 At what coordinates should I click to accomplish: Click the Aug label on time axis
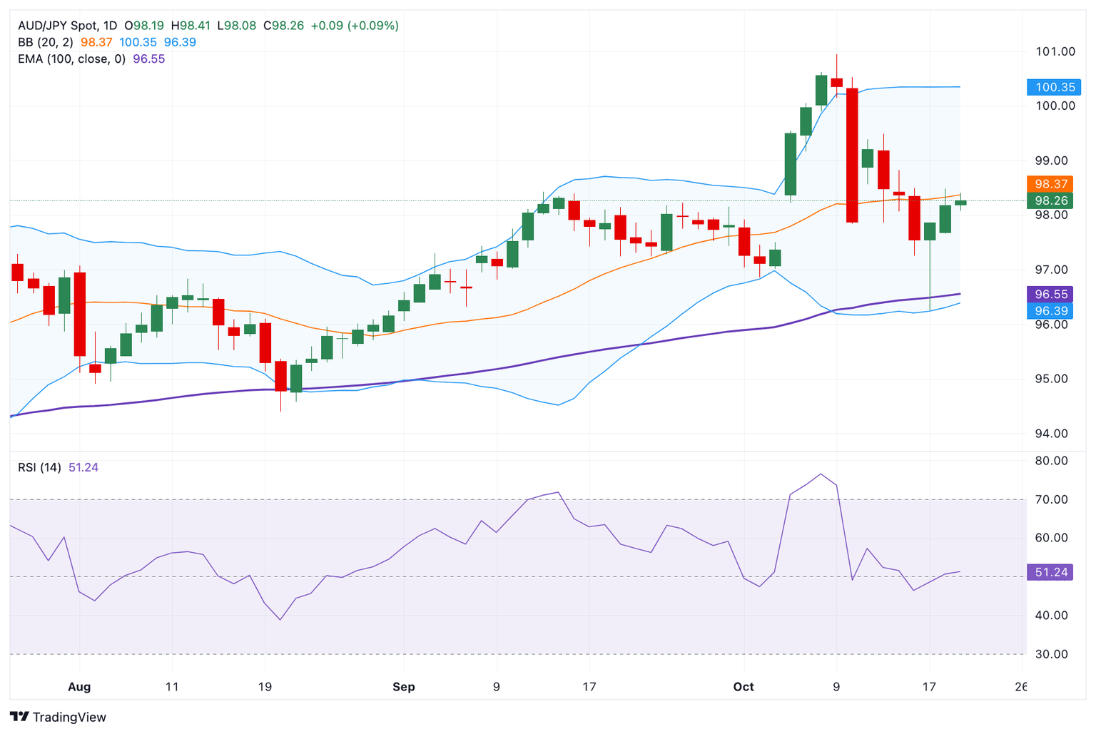79,687
